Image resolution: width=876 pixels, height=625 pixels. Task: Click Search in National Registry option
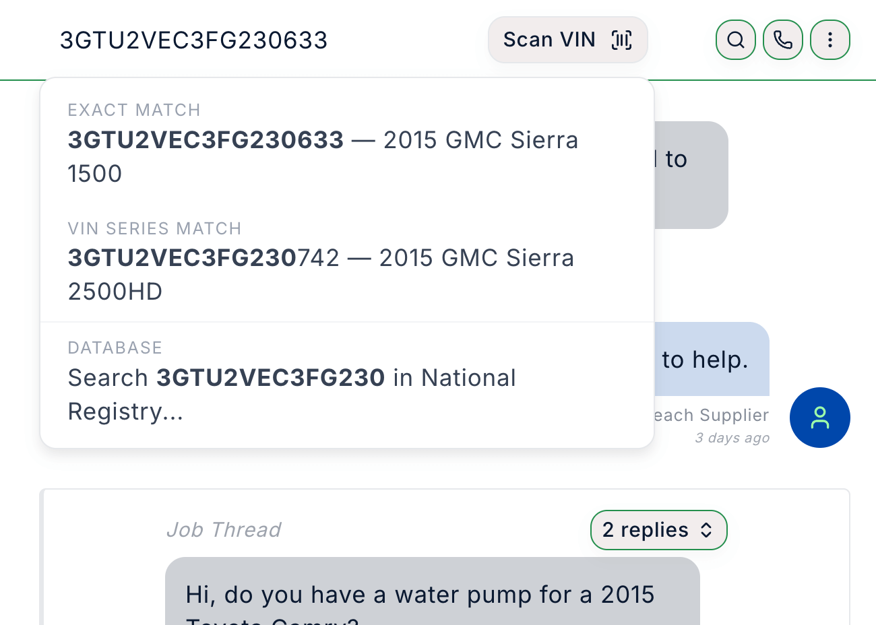coord(292,394)
